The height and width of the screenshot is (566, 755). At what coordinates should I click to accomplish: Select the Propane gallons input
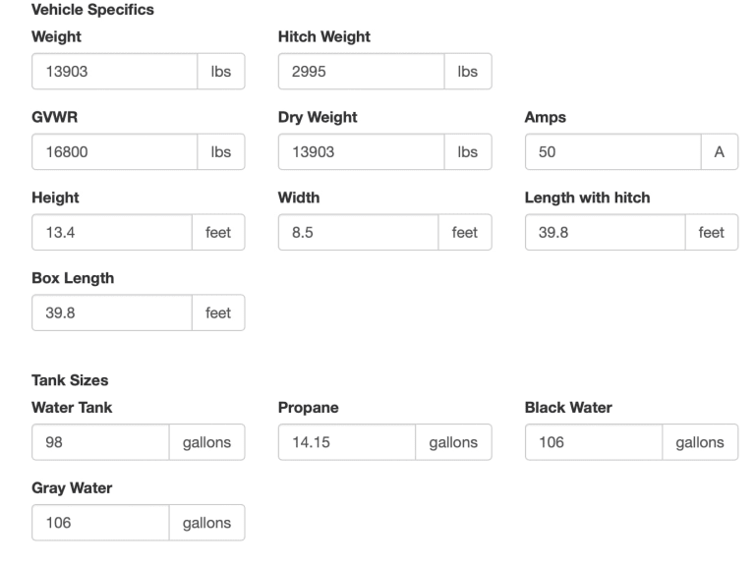click(347, 442)
